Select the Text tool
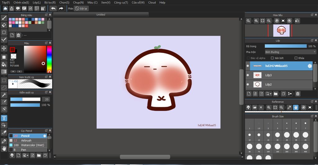Viewport: 318px width, 165px height. pyautogui.click(x=4, y=118)
